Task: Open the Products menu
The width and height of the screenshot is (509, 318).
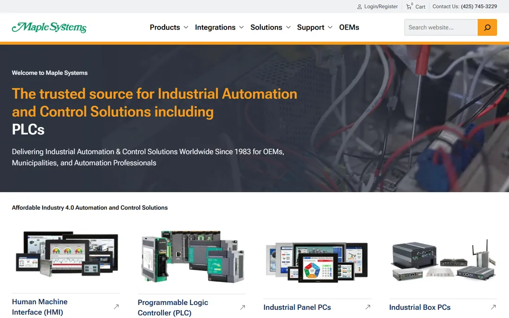Action: pos(165,28)
